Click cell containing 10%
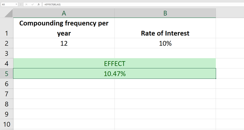Screen dimensions: 244x130 coord(165,43)
